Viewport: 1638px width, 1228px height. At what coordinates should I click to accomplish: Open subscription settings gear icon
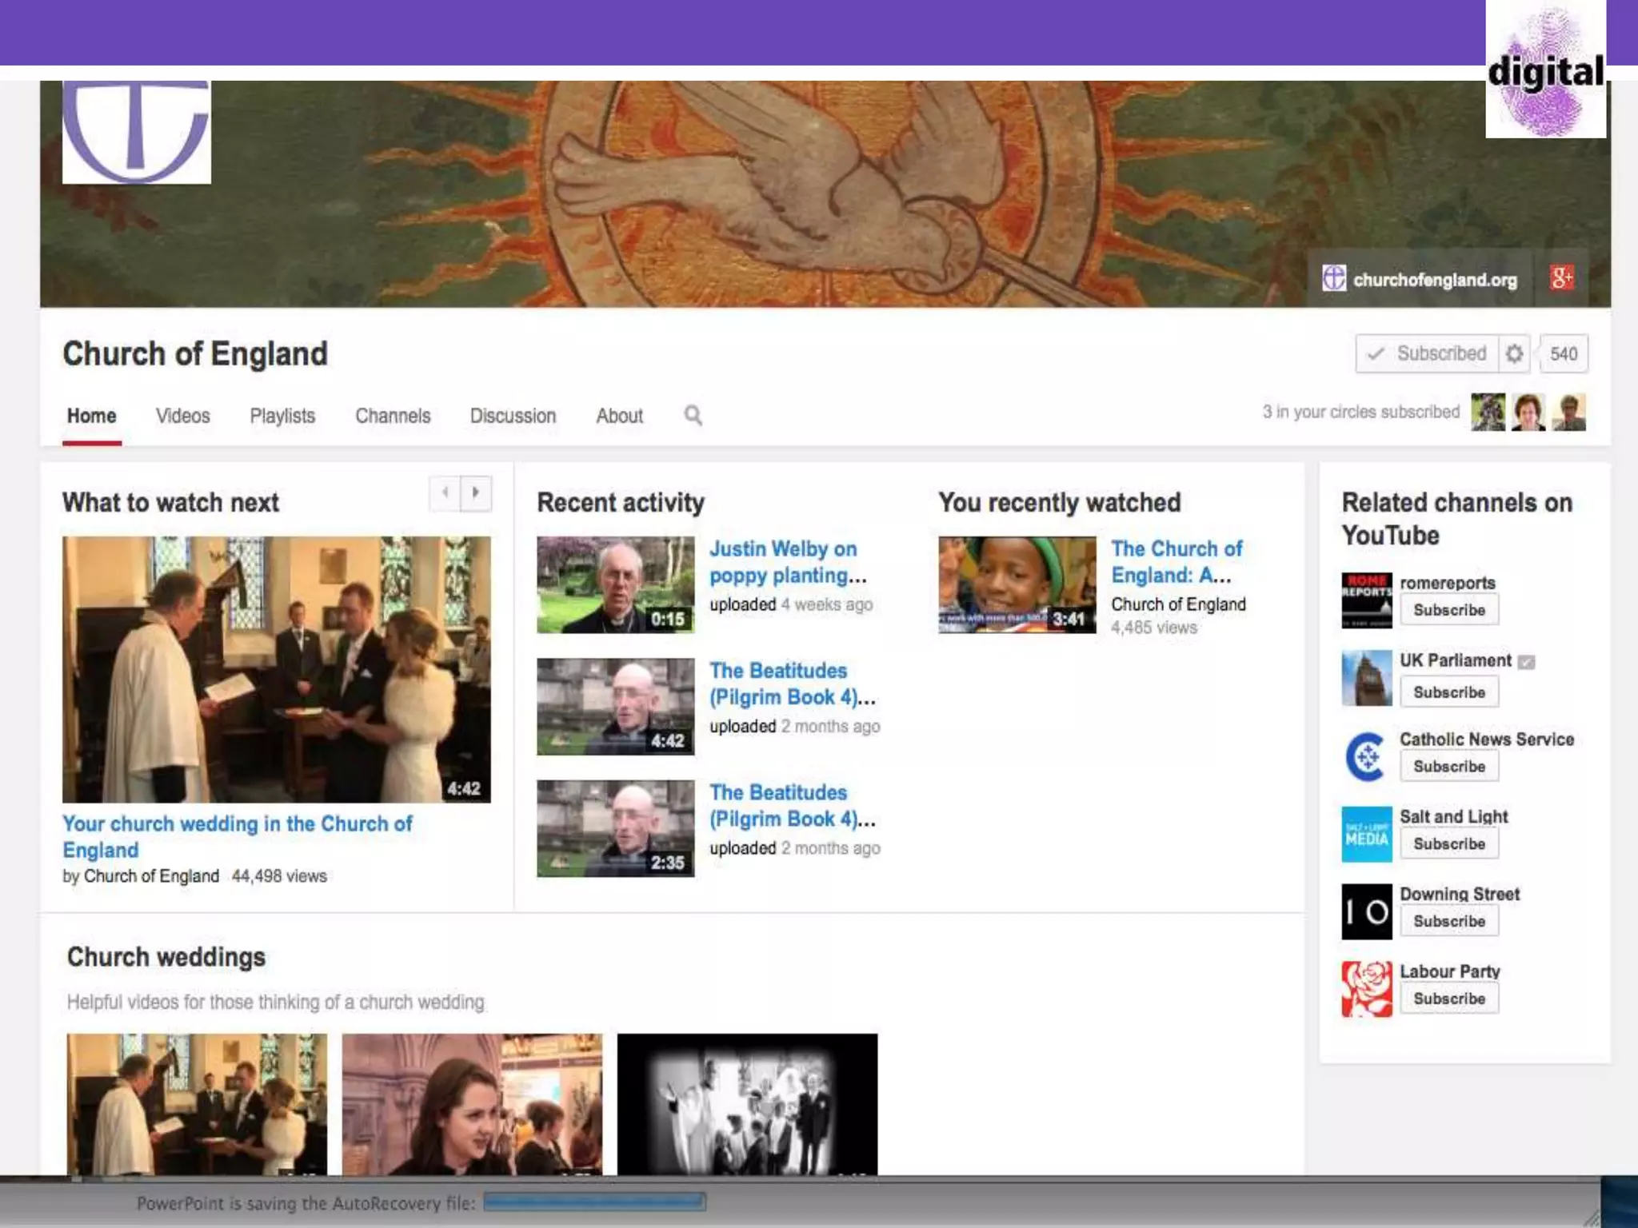click(x=1514, y=353)
